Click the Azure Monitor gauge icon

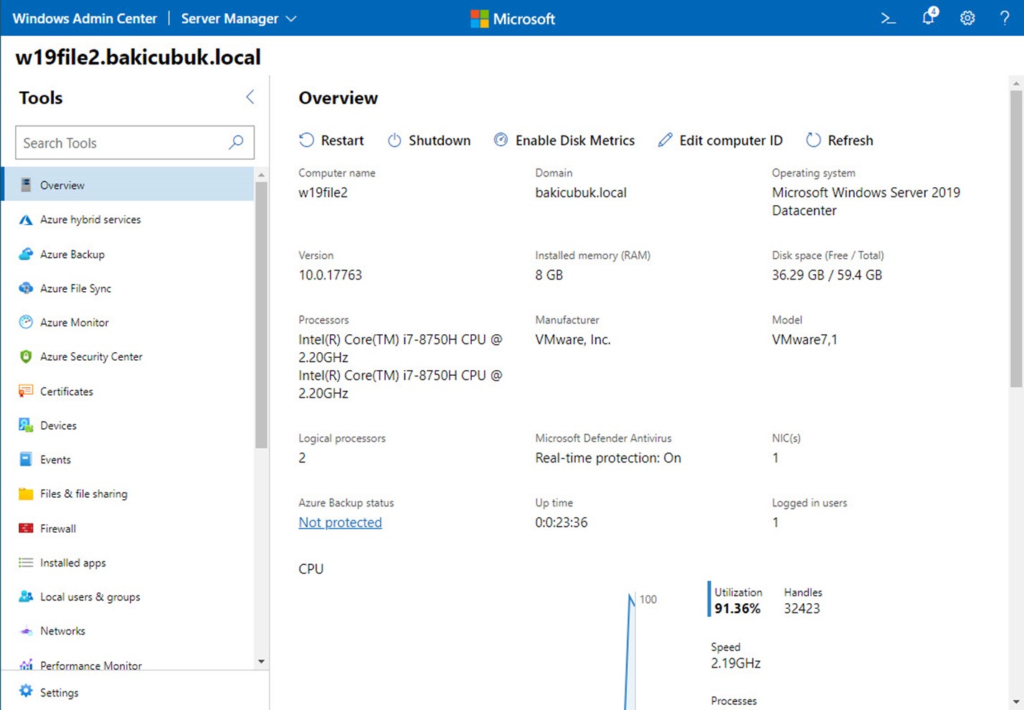(x=26, y=323)
